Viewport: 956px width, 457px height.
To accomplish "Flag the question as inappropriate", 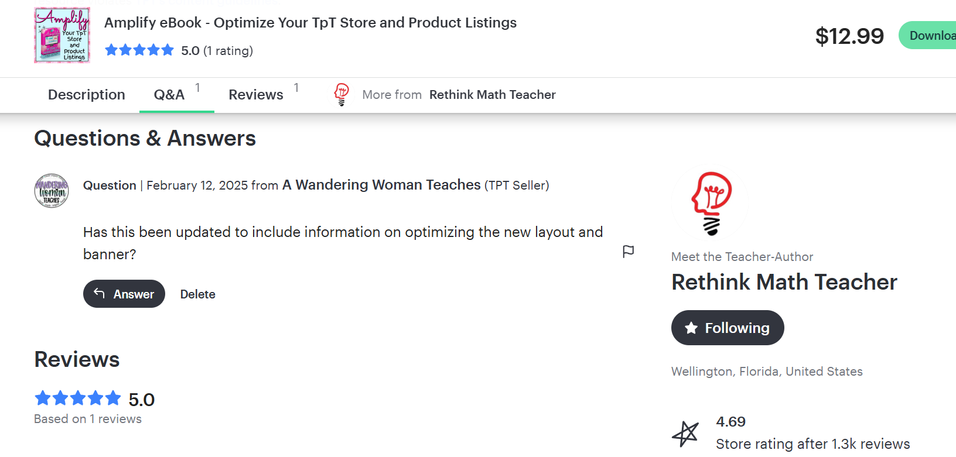I will click(628, 251).
